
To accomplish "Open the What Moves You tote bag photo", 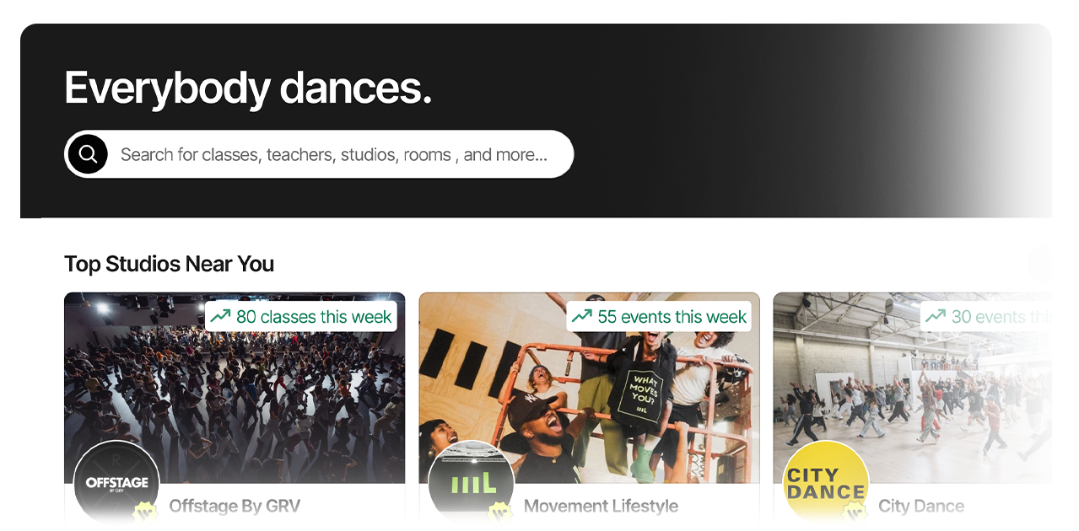I will (x=589, y=388).
